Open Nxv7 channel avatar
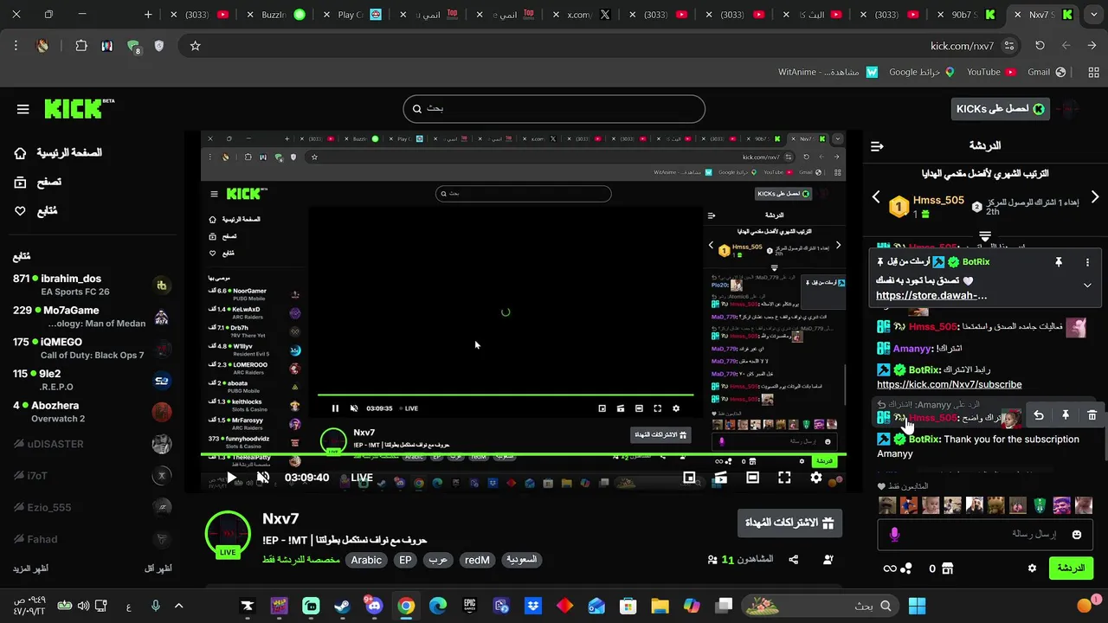 228,534
